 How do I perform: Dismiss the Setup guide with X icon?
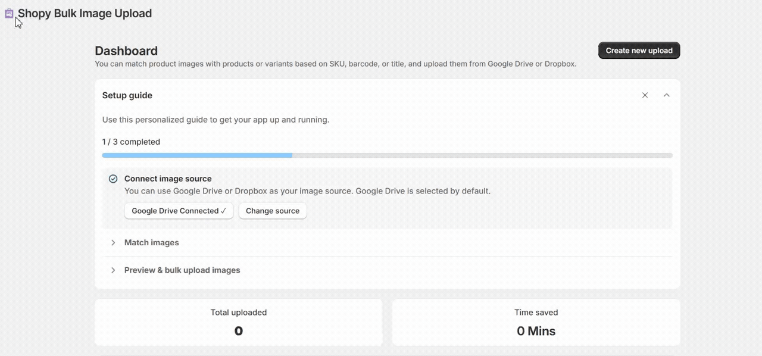(645, 95)
